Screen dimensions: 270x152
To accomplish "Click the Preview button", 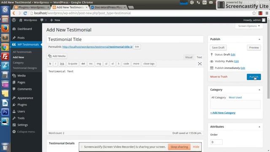I will [254, 48].
